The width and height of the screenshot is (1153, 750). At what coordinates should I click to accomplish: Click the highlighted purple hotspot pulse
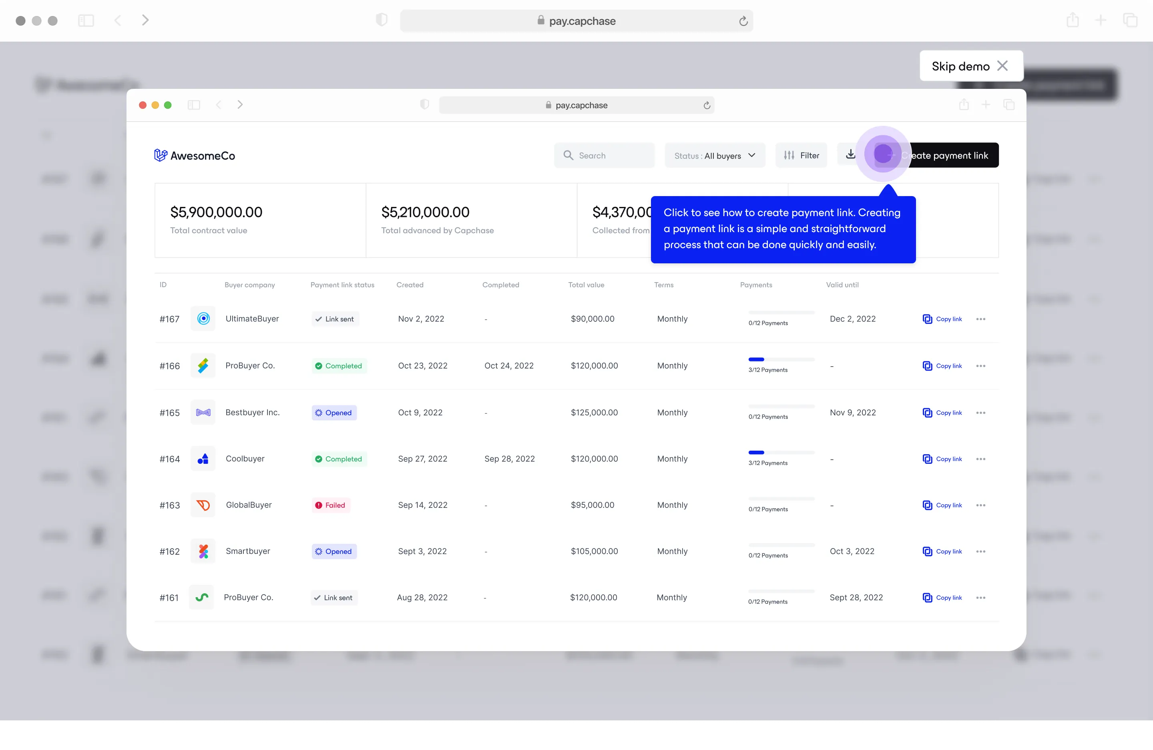pyautogui.click(x=883, y=154)
